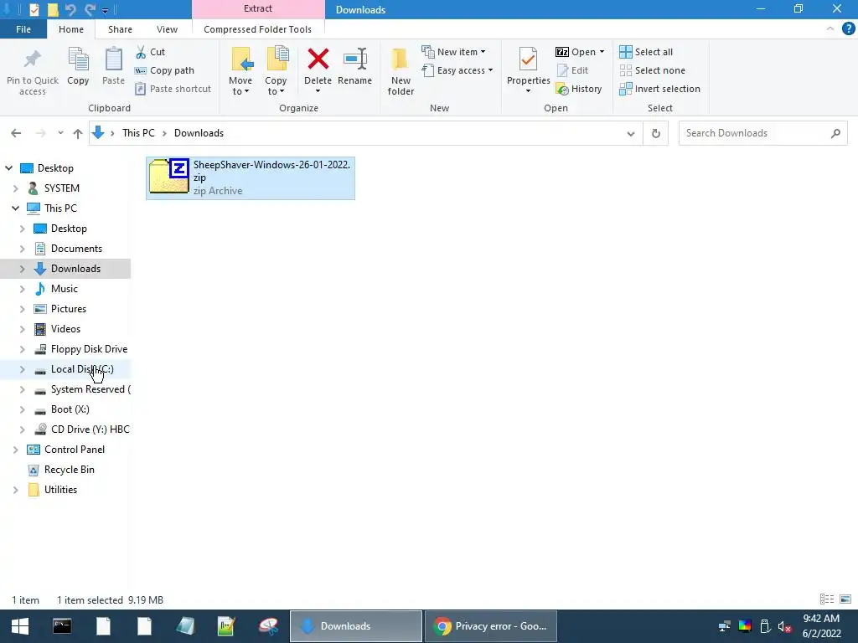The image size is (858, 643).
Task: Open Videos in the navigation pane
Action: pyautogui.click(x=65, y=329)
